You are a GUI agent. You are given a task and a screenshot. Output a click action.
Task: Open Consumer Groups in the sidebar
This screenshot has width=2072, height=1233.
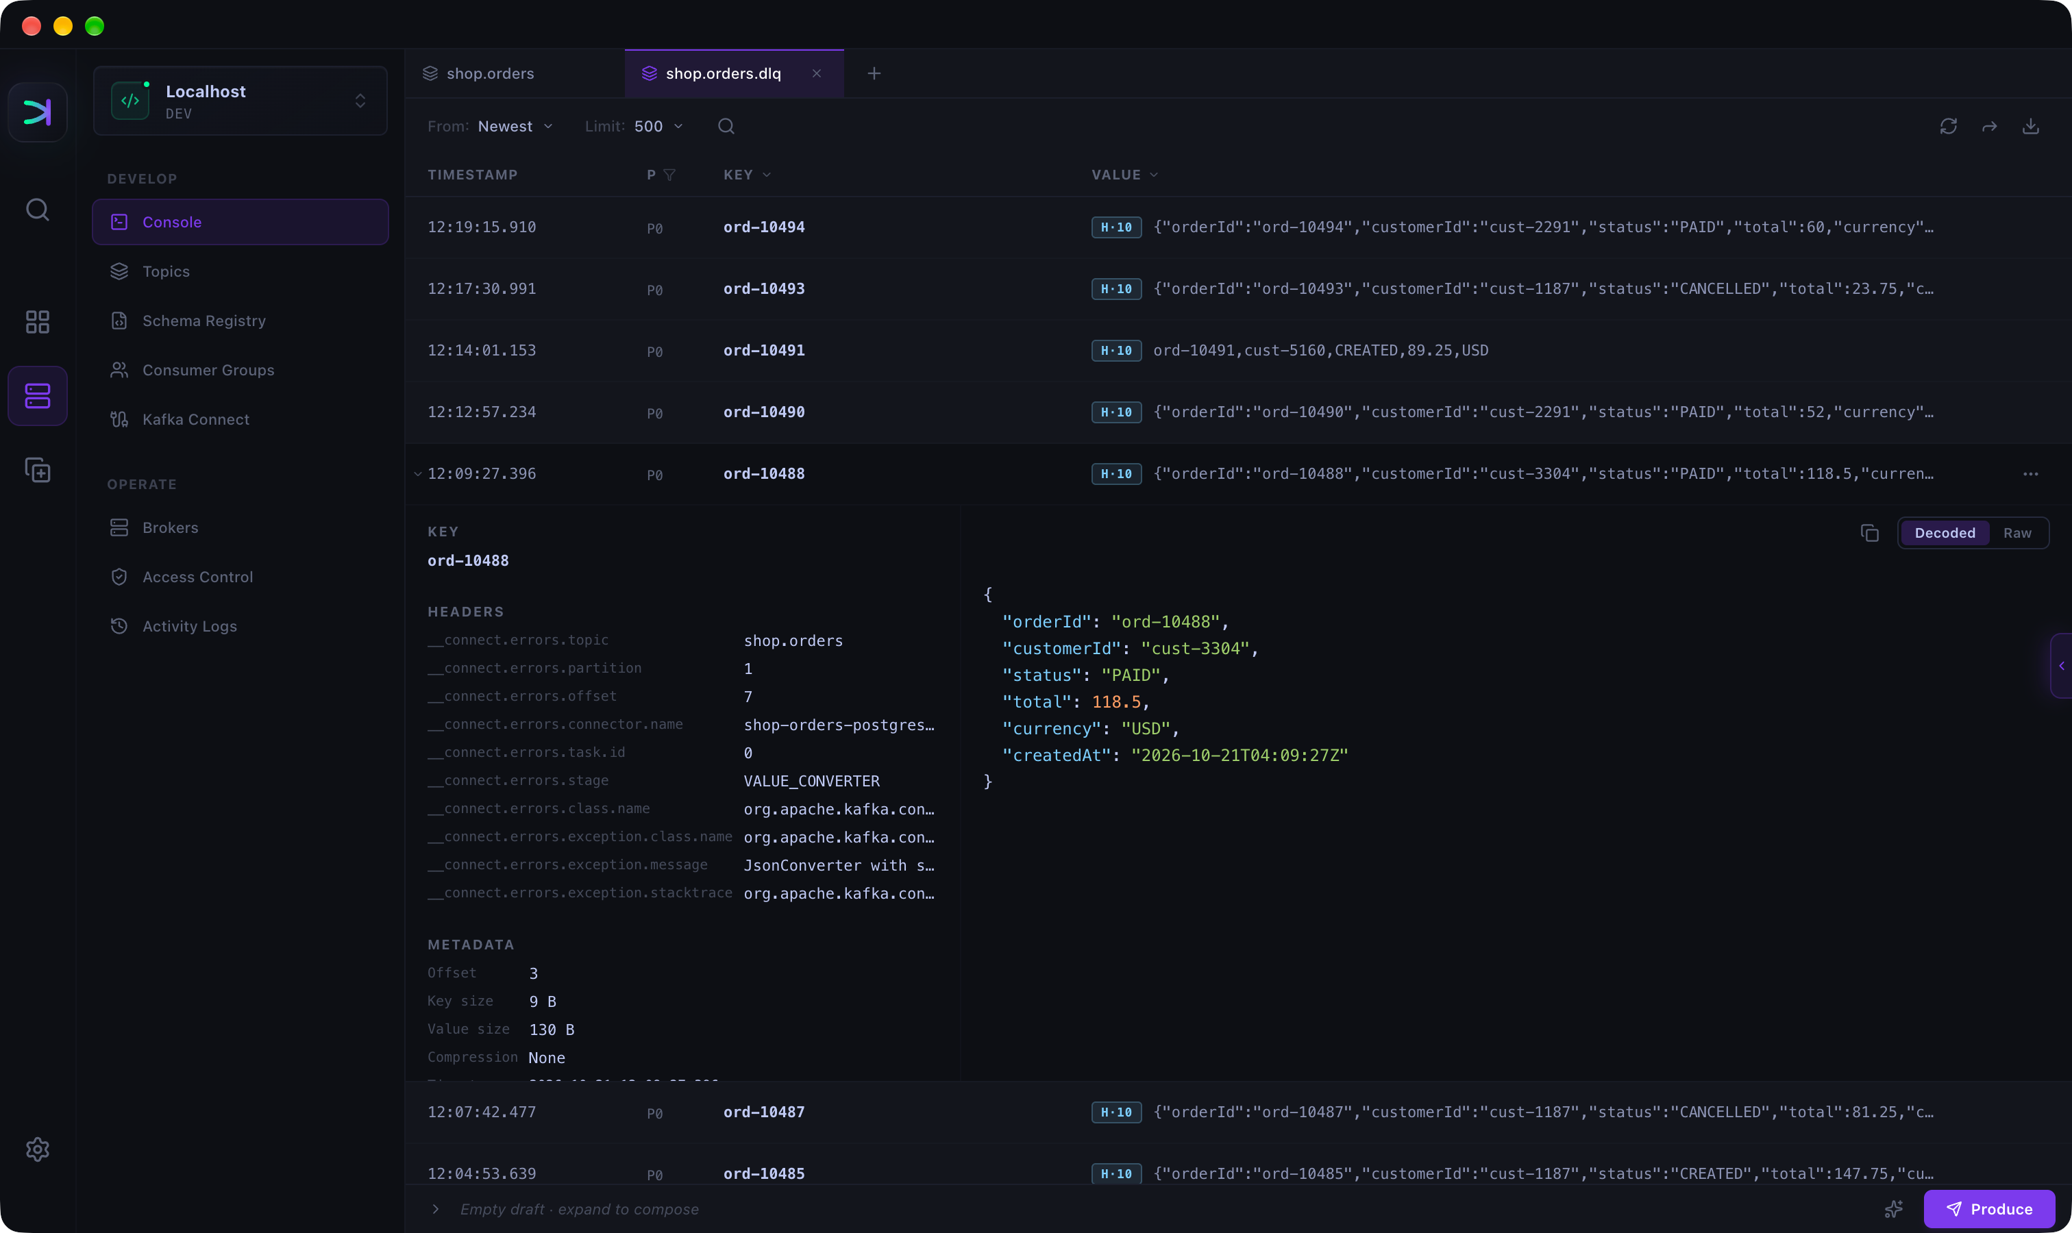(241, 370)
